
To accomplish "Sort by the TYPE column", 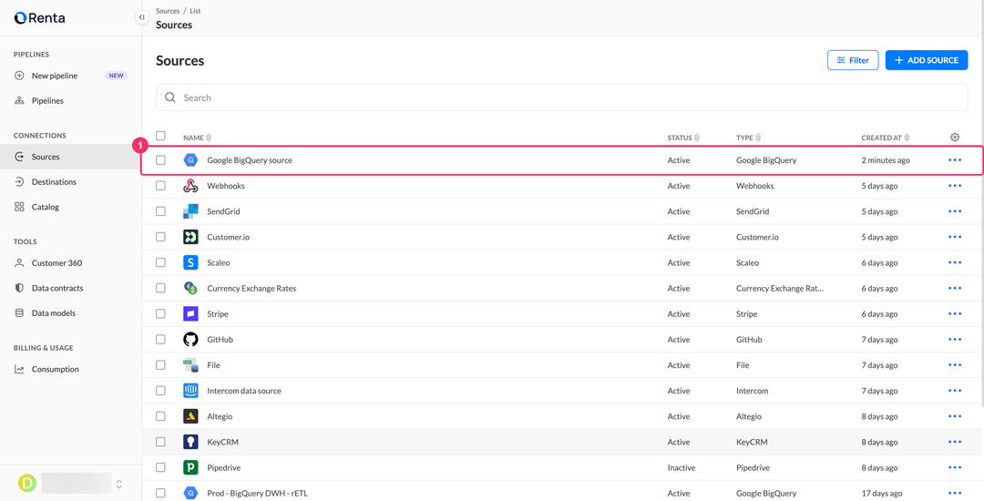I will [x=748, y=138].
